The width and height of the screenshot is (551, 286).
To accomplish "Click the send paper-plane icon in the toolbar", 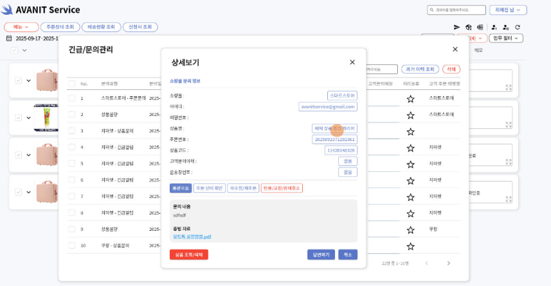I will tap(457, 28).
